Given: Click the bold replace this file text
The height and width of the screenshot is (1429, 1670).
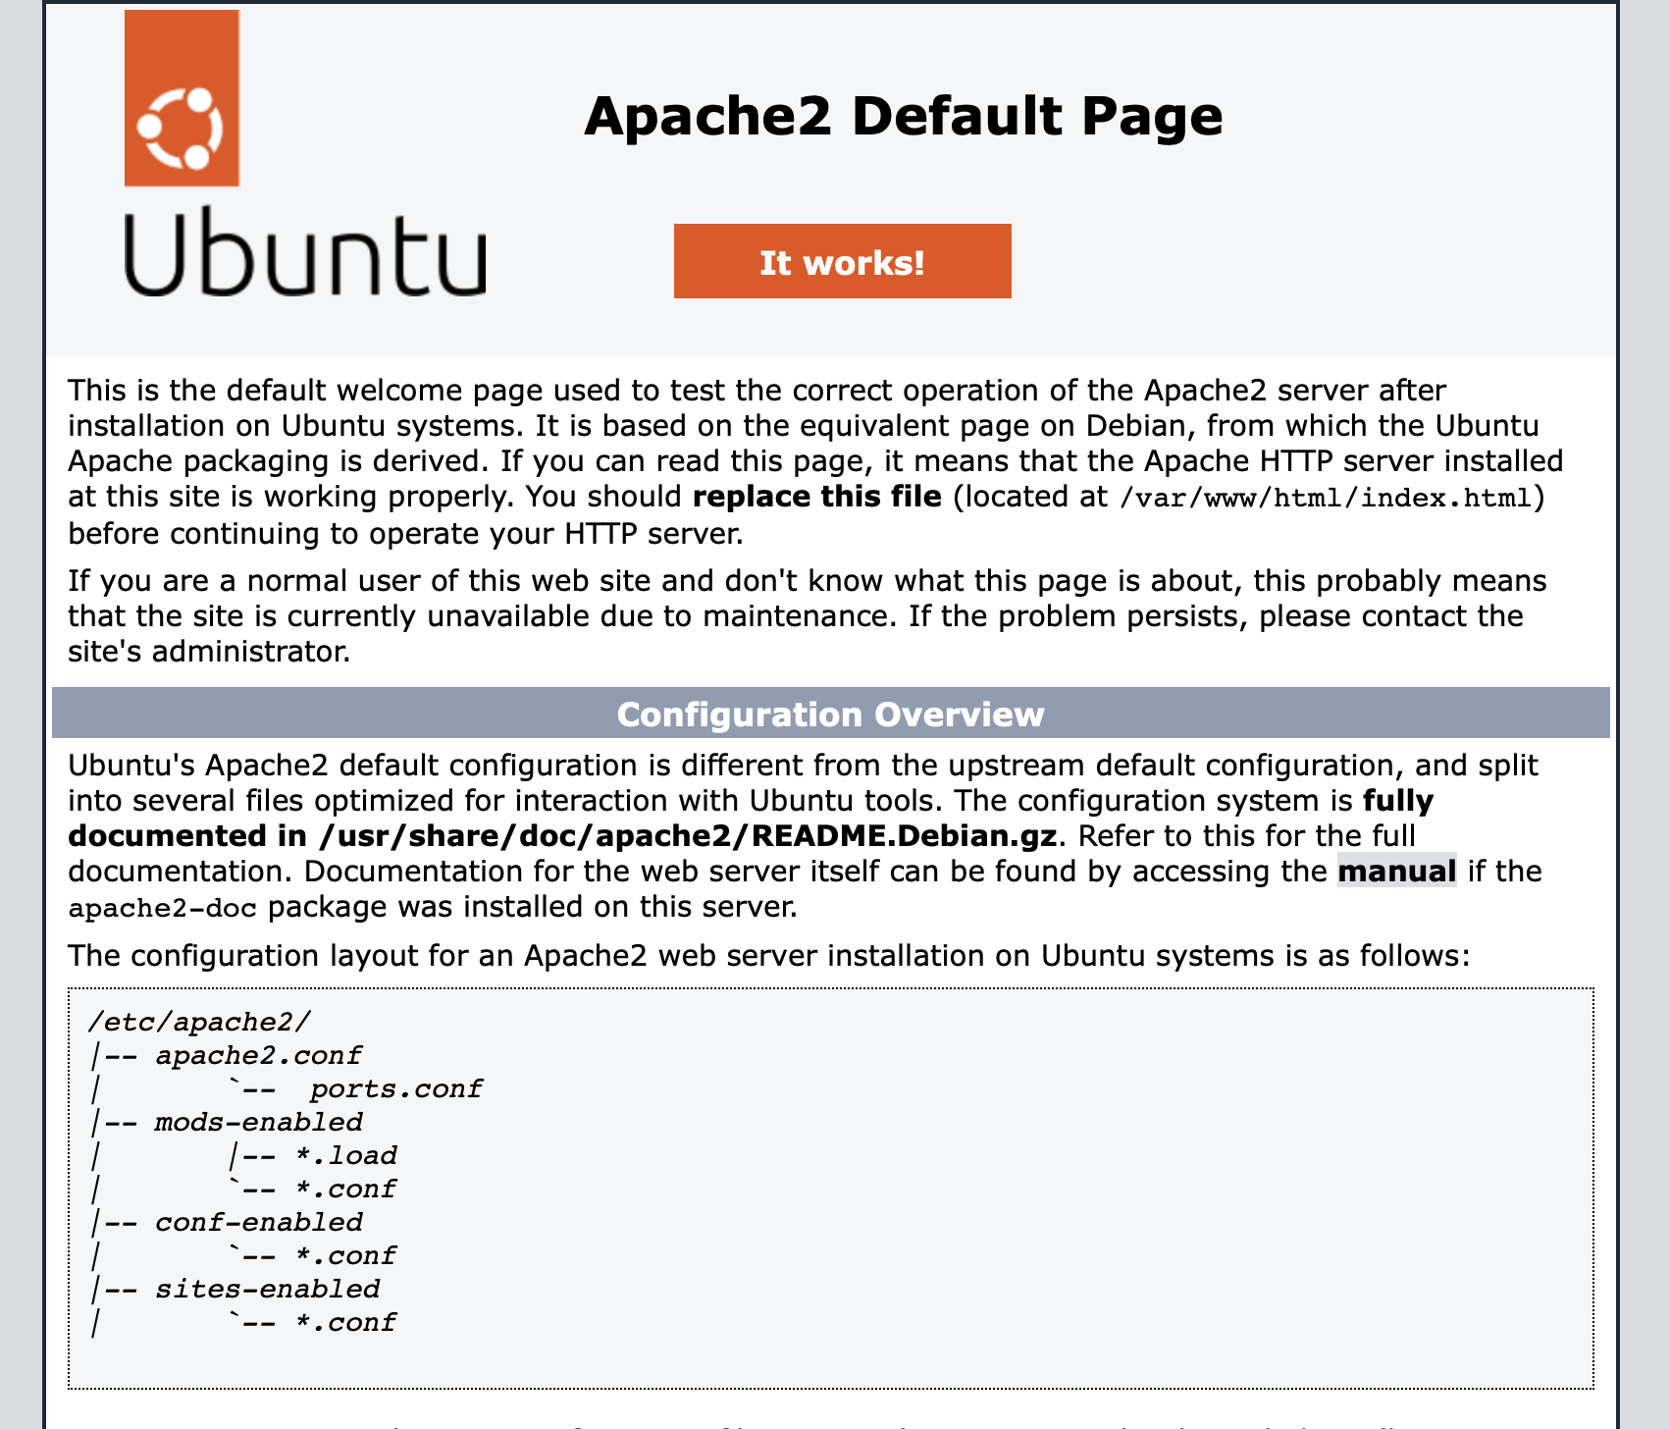Looking at the screenshot, I should (816, 497).
